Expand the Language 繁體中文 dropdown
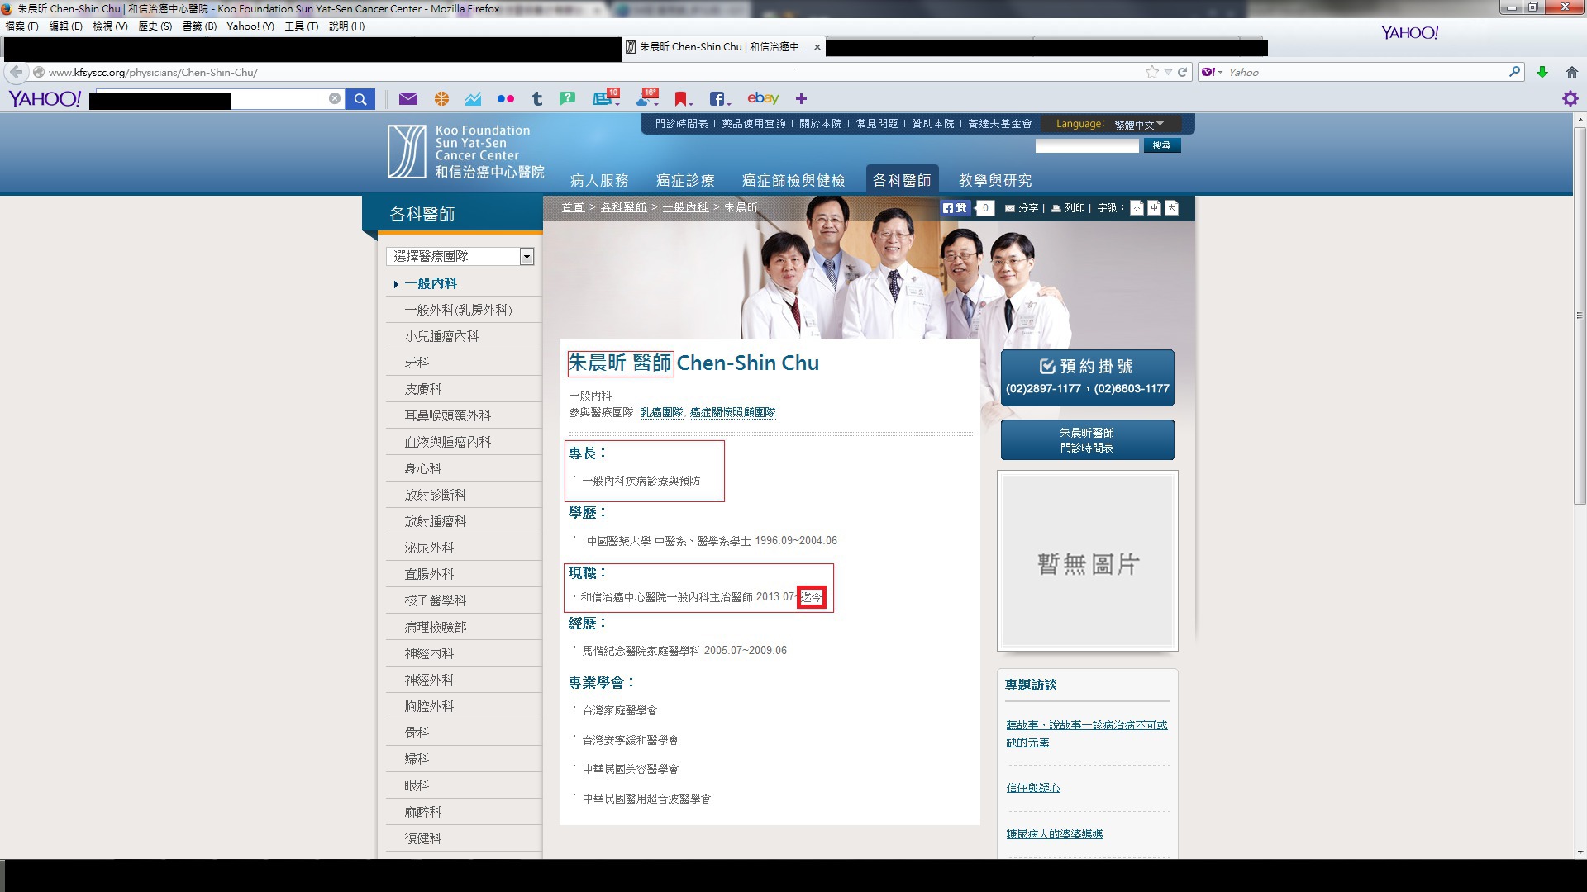Image resolution: width=1587 pixels, height=892 pixels. [x=1139, y=125]
